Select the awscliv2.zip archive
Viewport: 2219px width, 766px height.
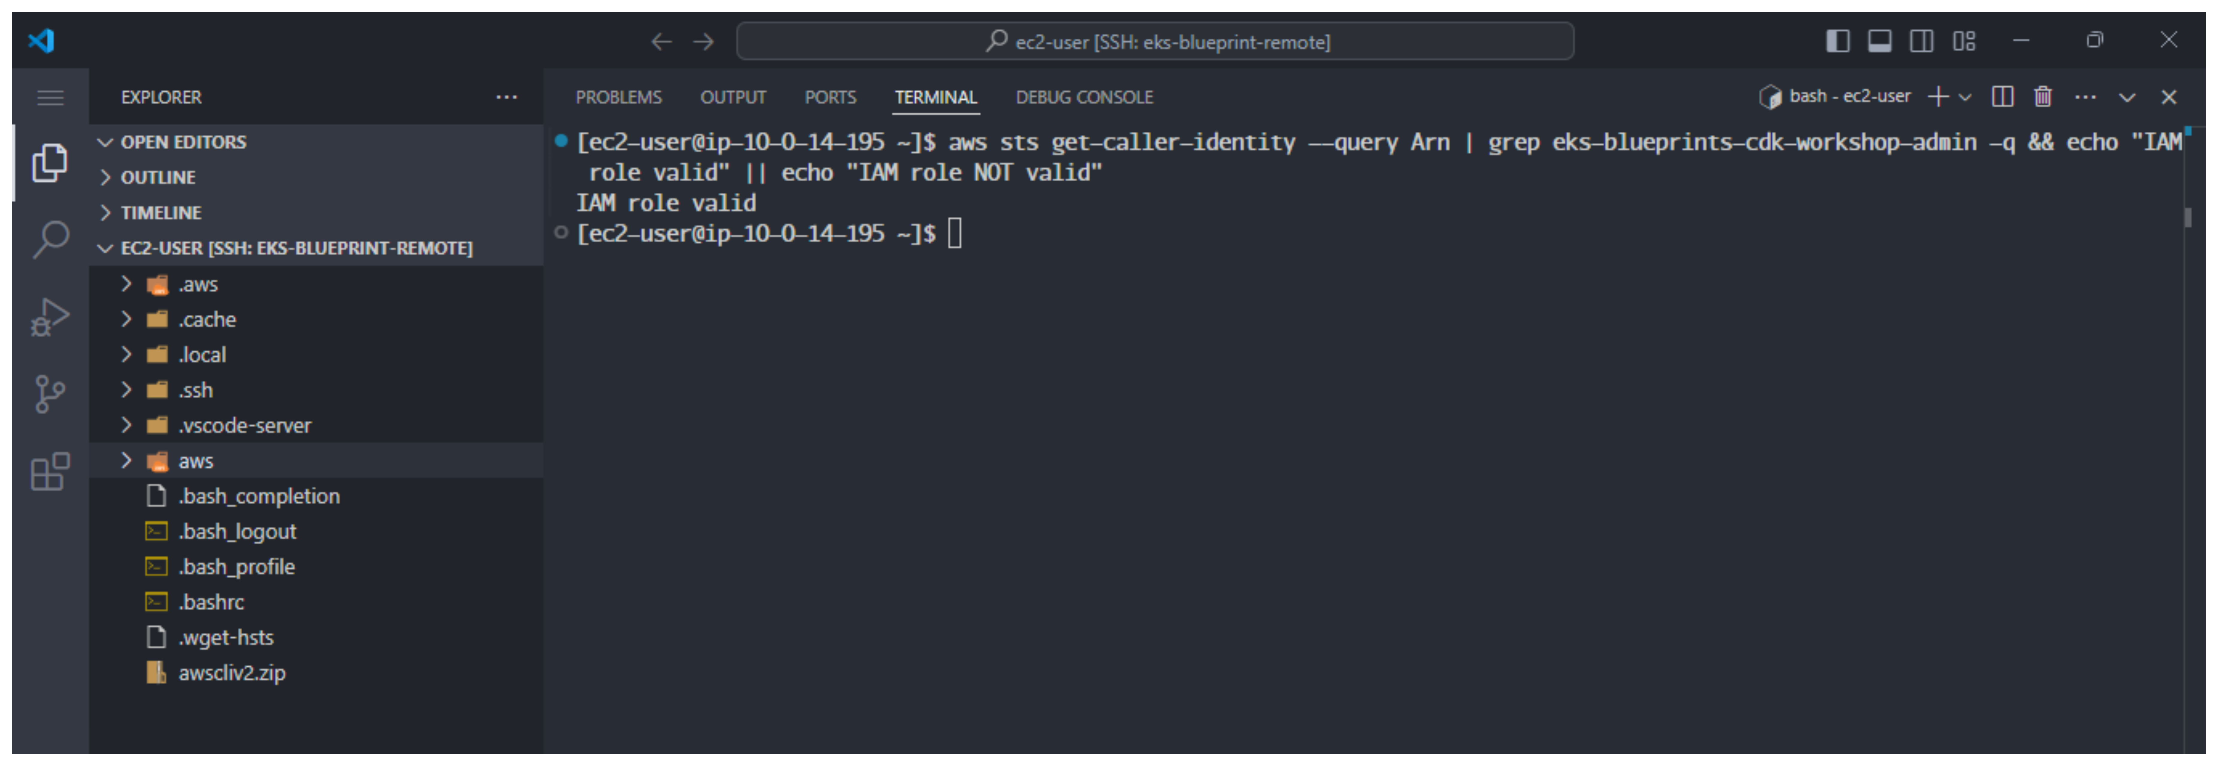coord(316,673)
